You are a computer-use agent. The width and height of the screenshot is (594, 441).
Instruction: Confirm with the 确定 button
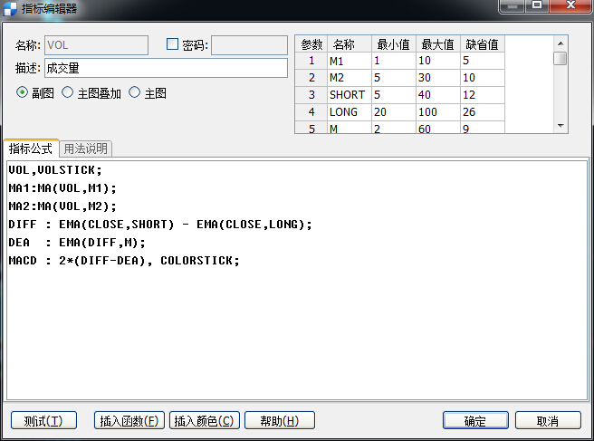click(x=475, y=420)
